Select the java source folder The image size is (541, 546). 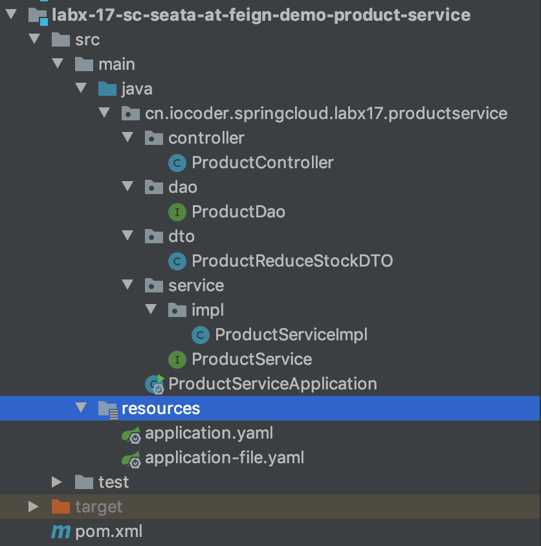pos(137,89)
